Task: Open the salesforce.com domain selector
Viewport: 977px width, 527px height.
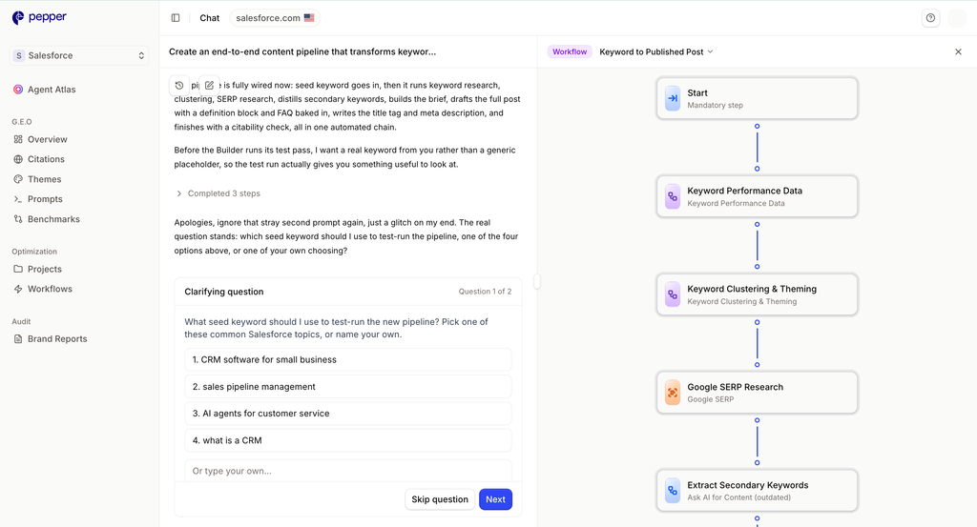Action: point(275,18)
